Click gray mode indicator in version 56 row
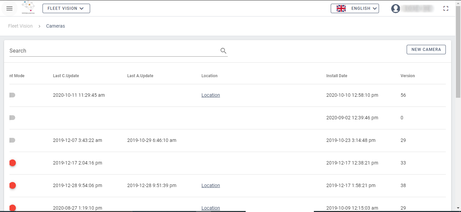 coord(12,95)
